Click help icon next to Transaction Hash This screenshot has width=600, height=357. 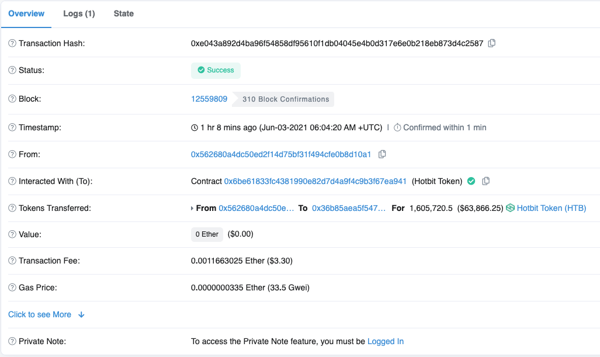pyautogui.click(x=12, y=44)
